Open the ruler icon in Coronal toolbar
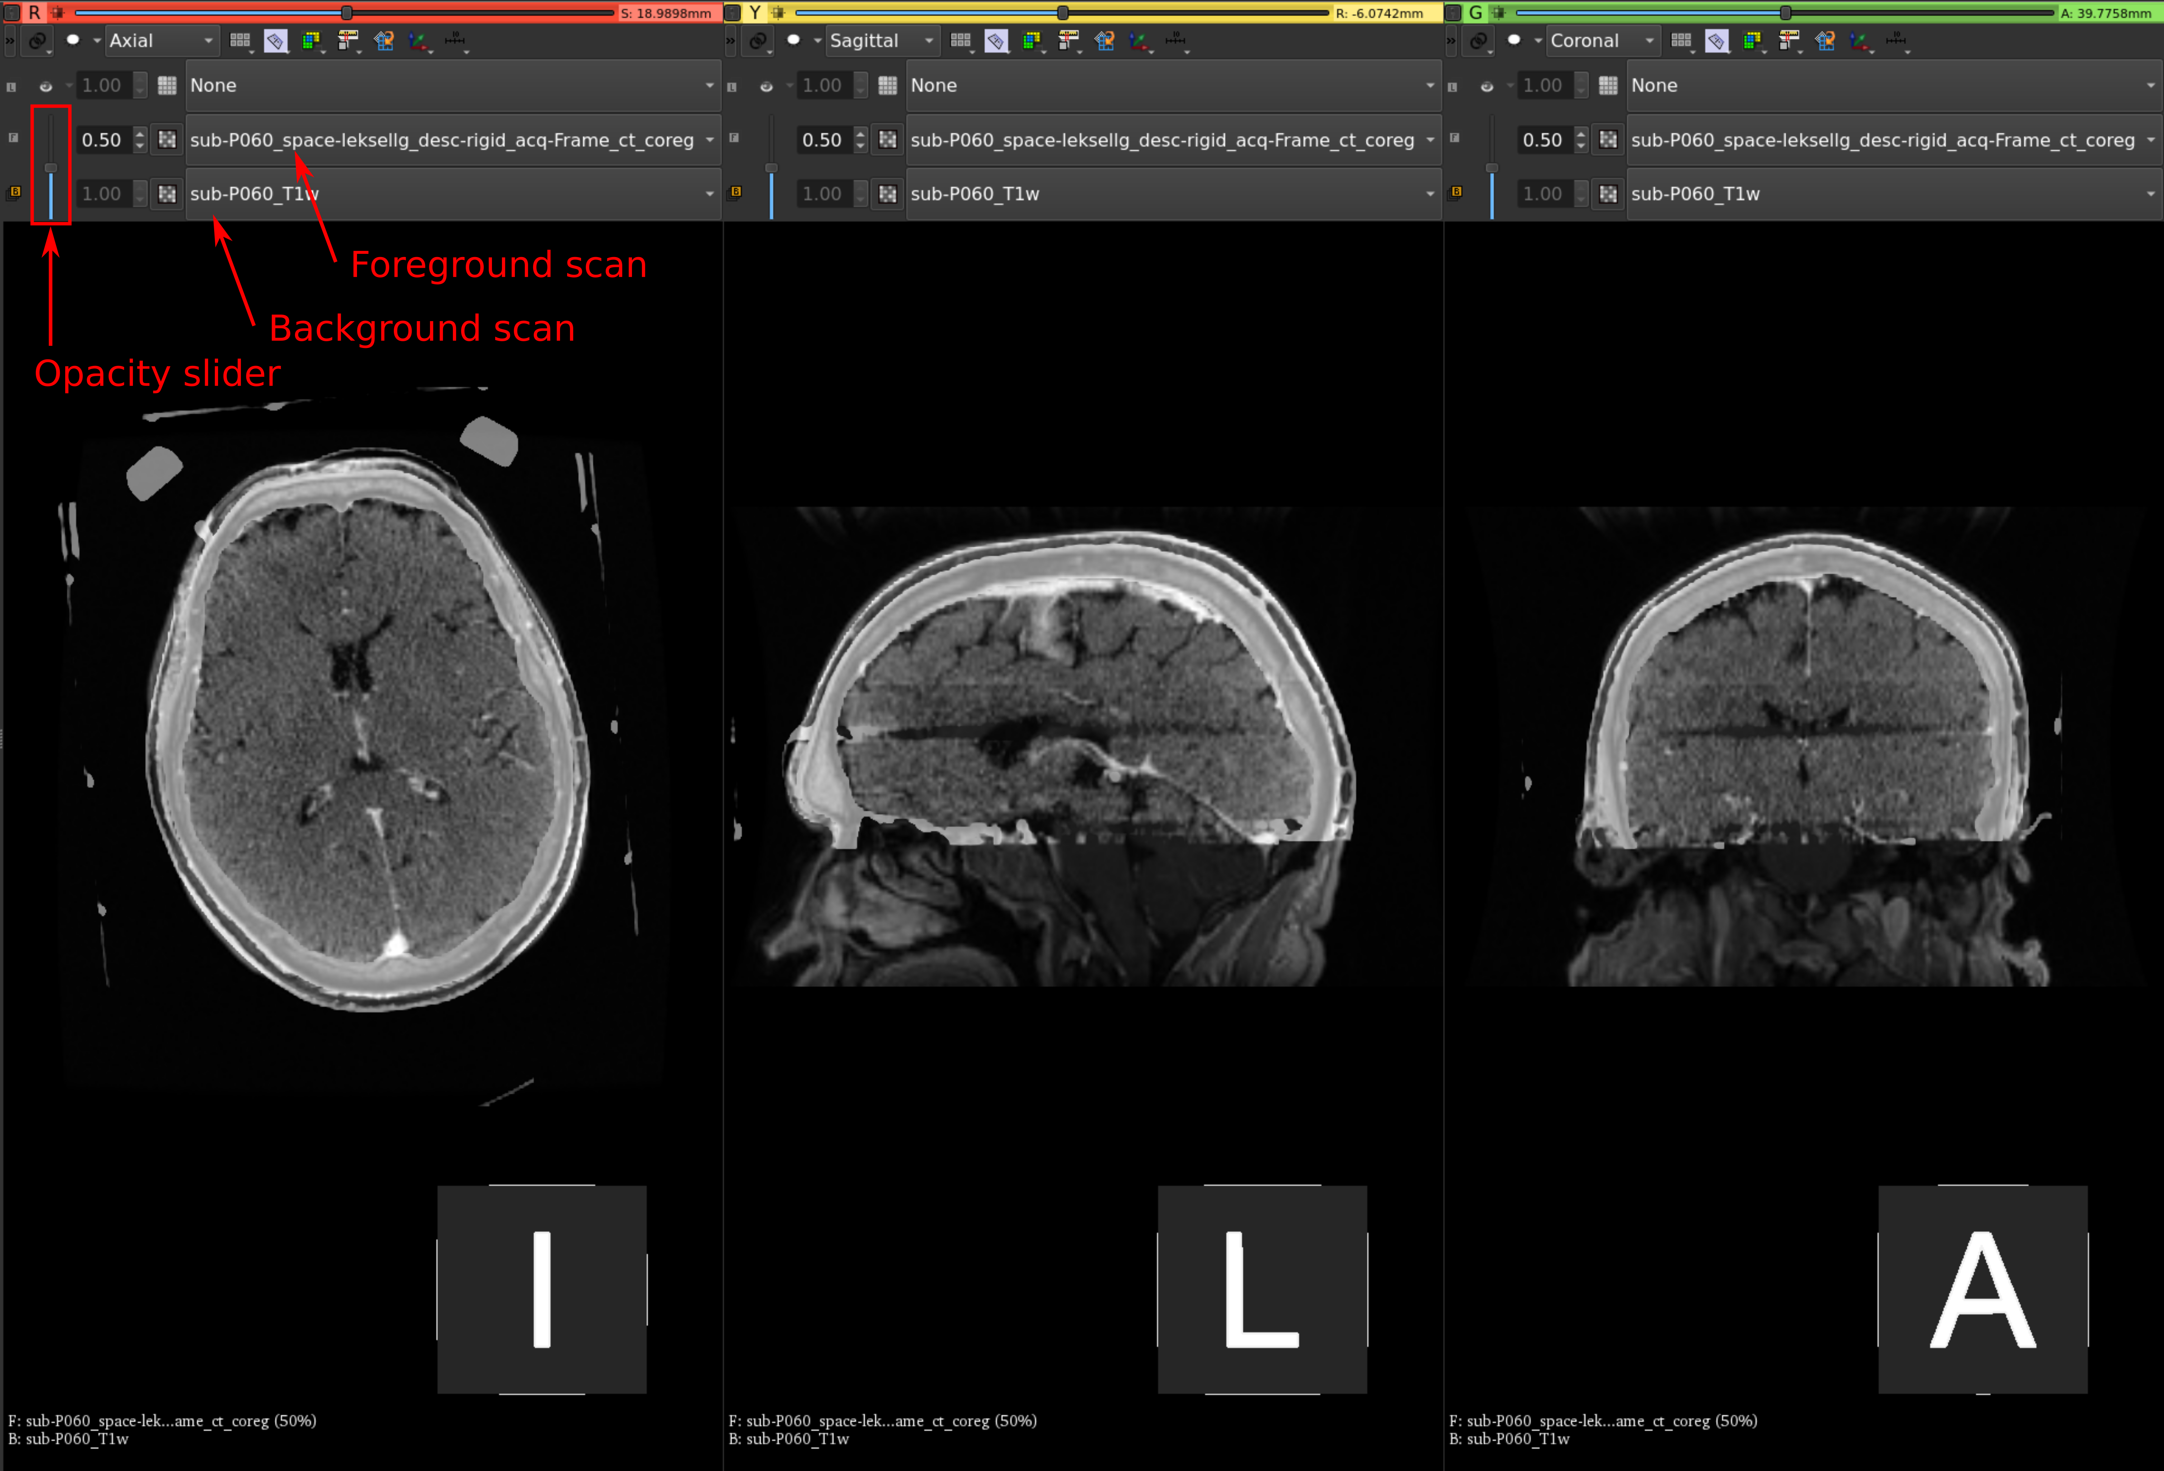 pos(1897,41)
